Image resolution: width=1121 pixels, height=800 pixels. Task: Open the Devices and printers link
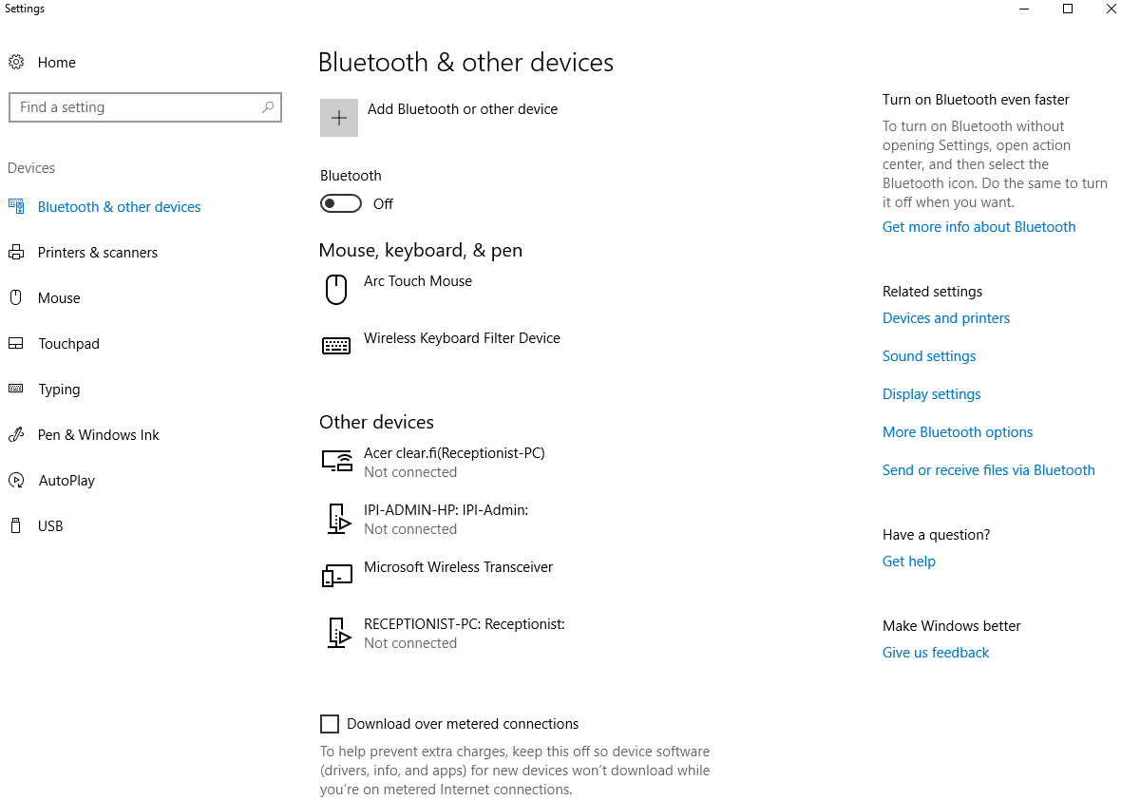click(945, 318)
